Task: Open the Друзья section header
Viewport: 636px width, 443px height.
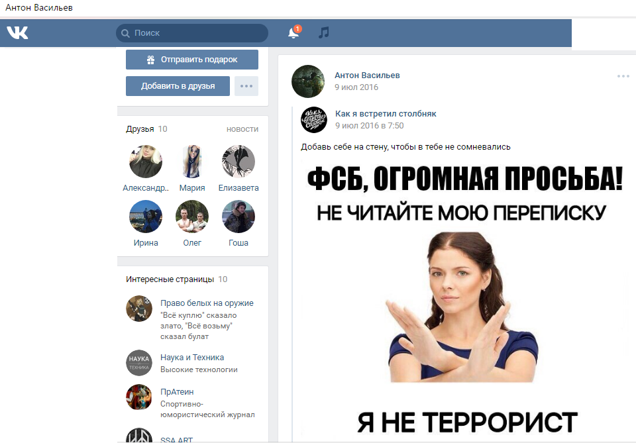Action: pos(140,129)
